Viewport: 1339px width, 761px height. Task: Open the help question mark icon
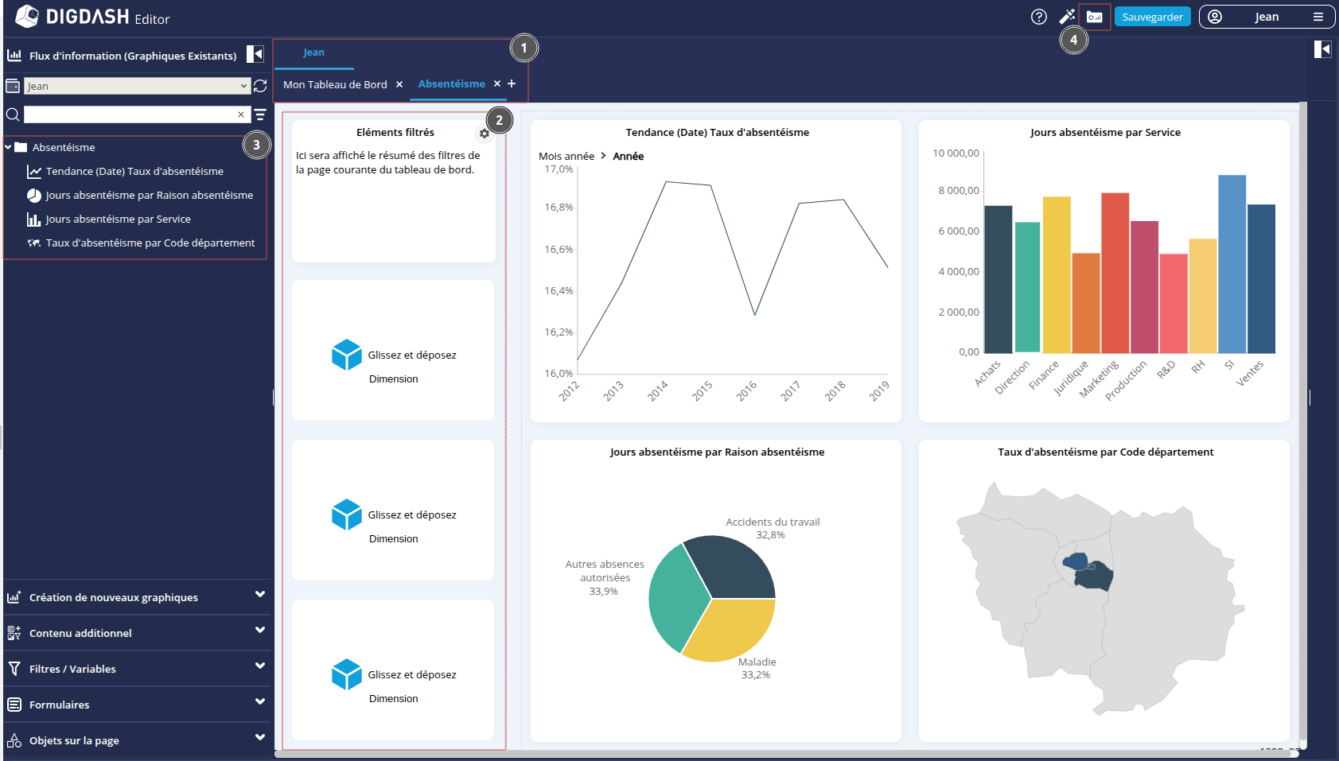1038,17
